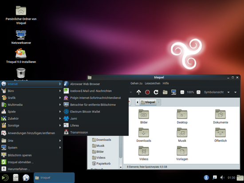This screenshot has height=183, width=244.
Task: Open the Lesezeichen menu
Action: [153, 83]
